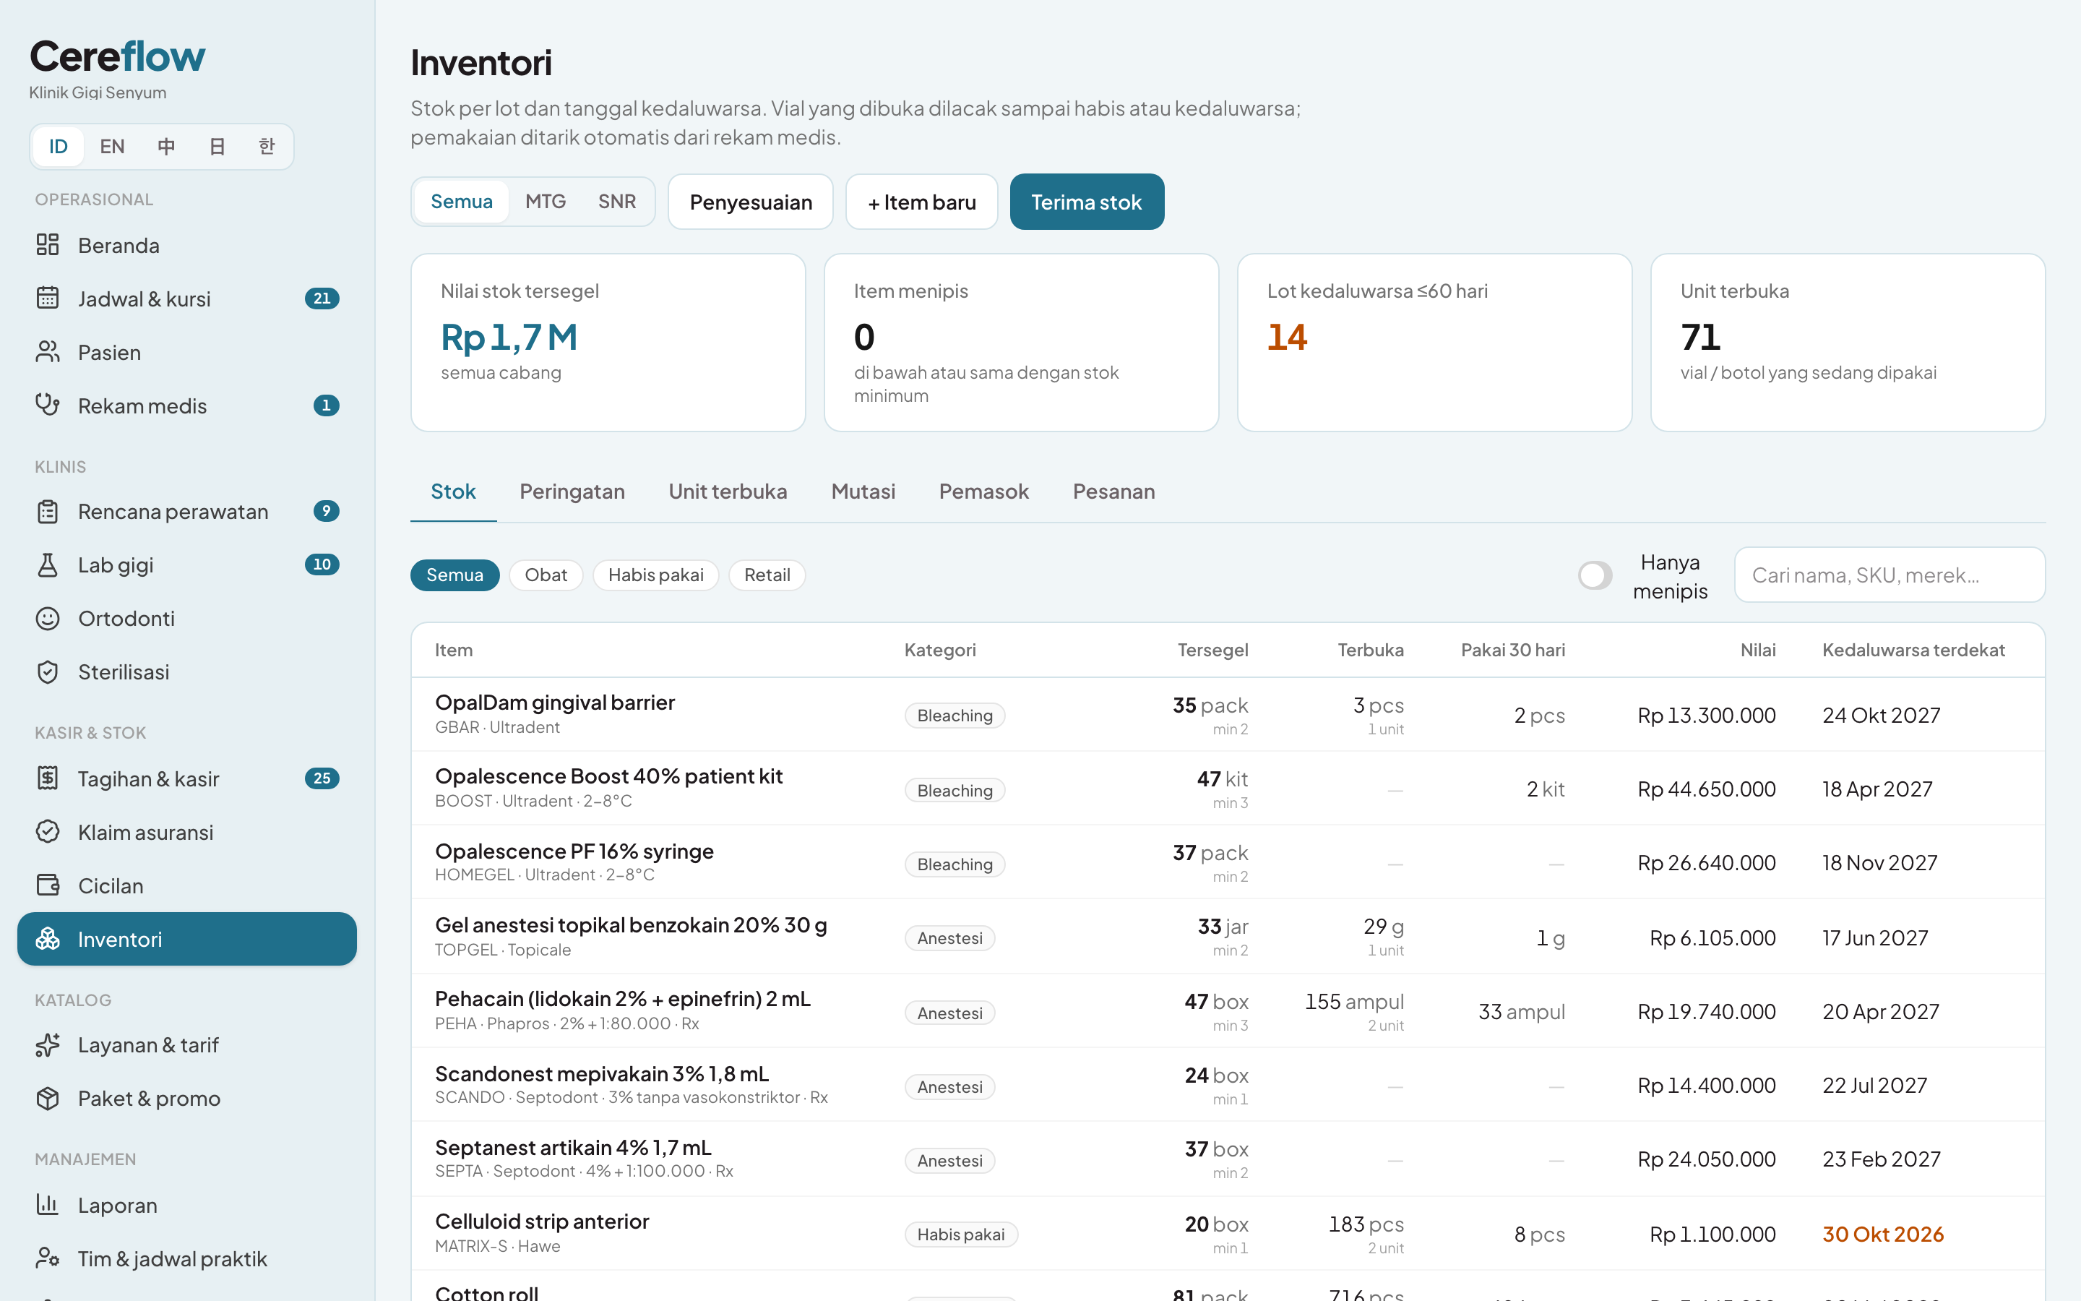Switch to the Peringatan tab

click(572, 491)
